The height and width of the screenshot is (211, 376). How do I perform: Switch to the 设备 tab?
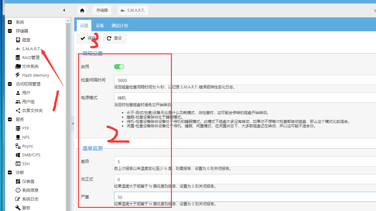click(x=100, y=26)
